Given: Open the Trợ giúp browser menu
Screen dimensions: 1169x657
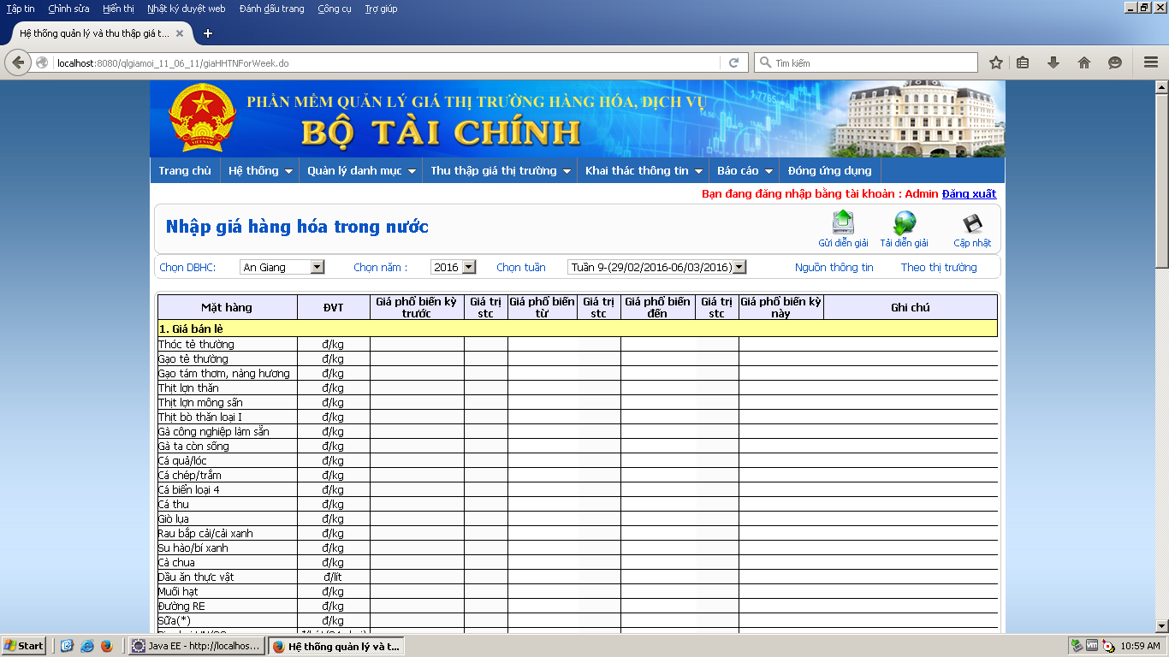Looking at the screenshot, I should point(381,9).
